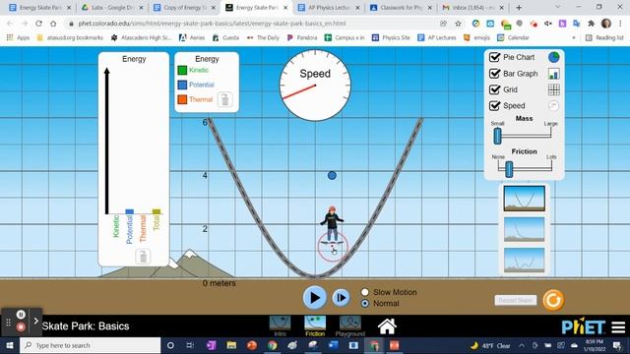Viewport: 630px width, 354px height.
Task: Switch to the Intro screen
Action: coord(280,325)
